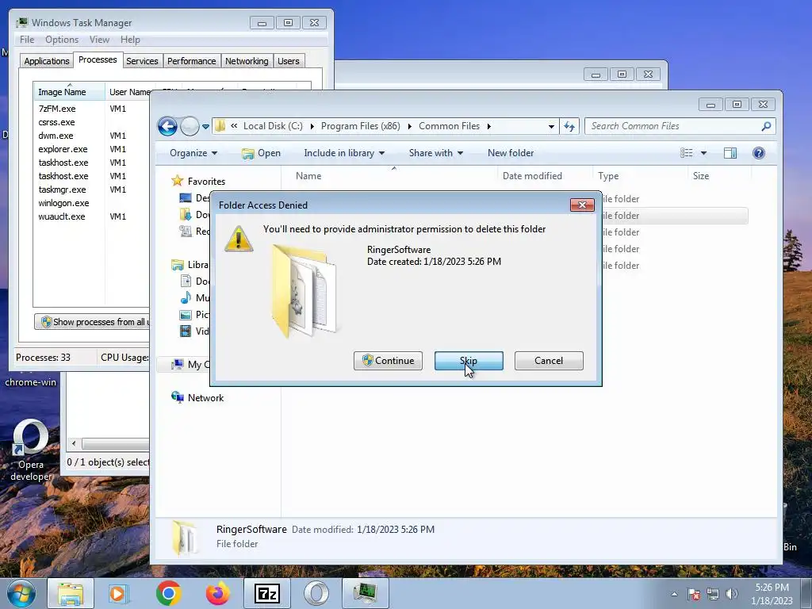Image resolution: width=812 pixels, height=609 pixels.
Task: Select winlogon.exe process row
Action: pos(92,203)
